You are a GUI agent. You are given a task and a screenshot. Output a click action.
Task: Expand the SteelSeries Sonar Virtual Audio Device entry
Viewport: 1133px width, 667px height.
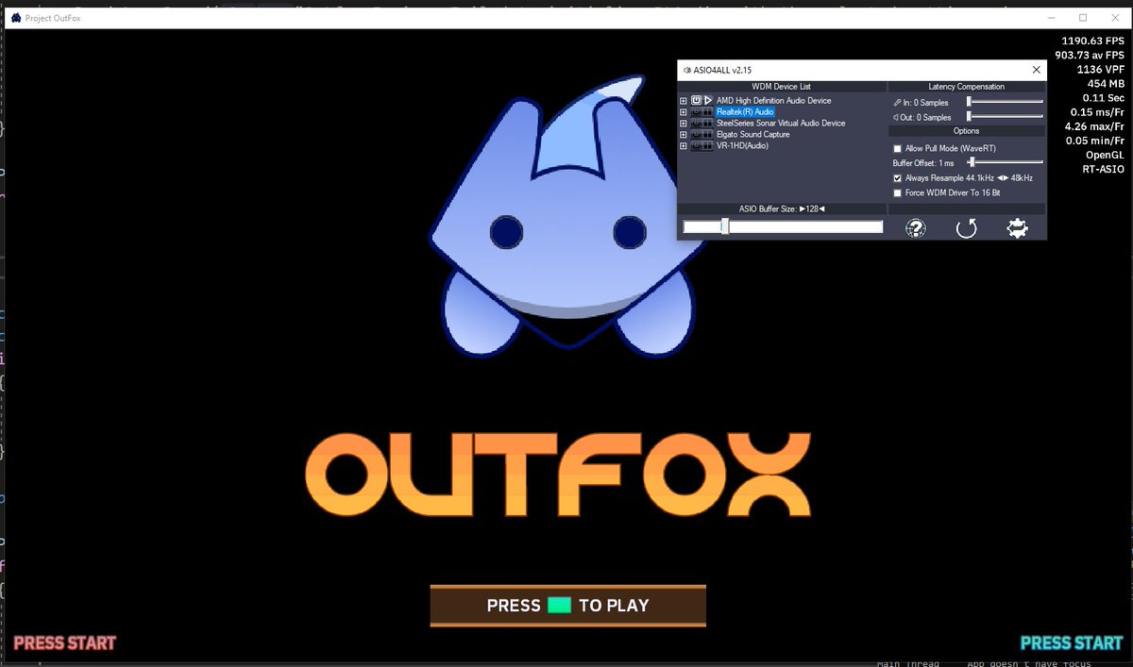tap(682, 123)
